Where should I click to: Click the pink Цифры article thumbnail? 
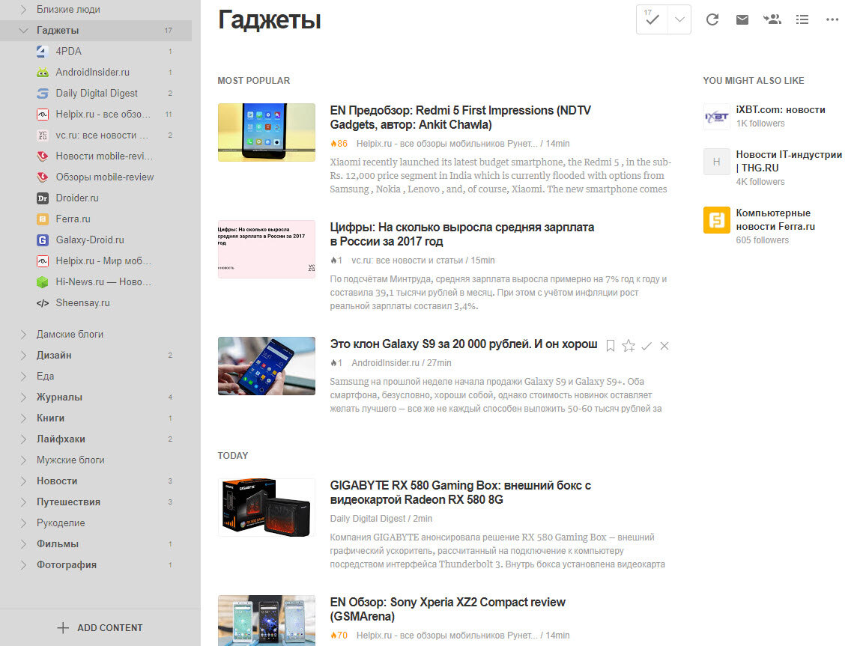click(266, 249)
